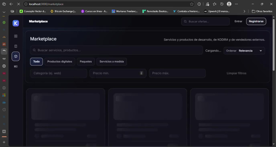The height and width of the screenshot is (147, 276).
Task: Open the Concepto Vector bookmark
Action: (x=33, y=11)
